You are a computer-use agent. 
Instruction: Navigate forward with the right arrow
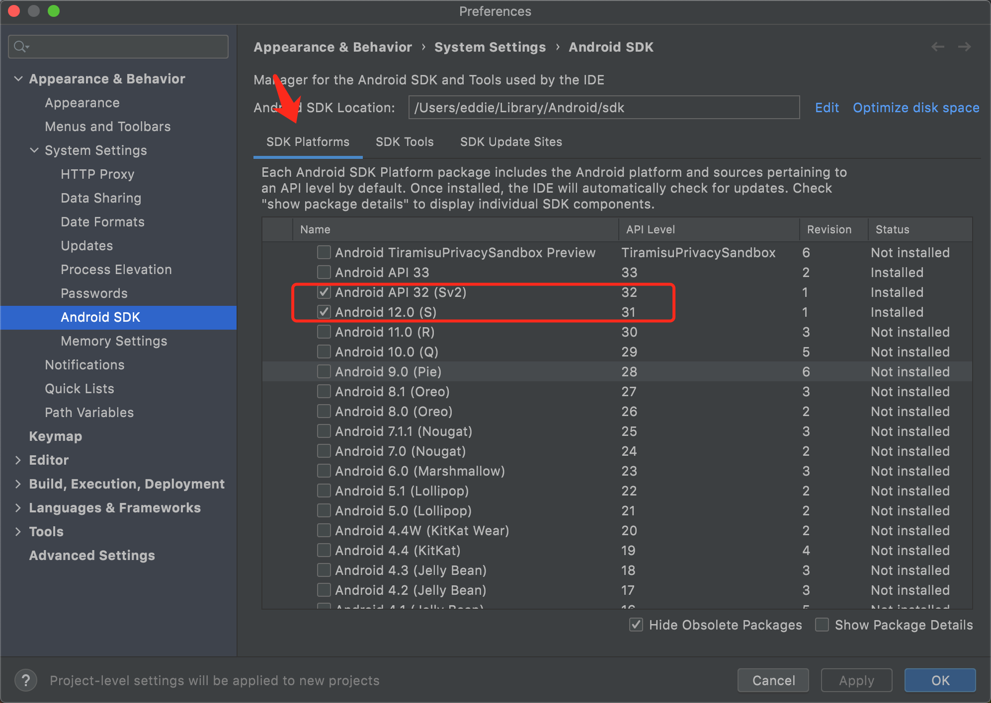click(x=965, y=47)
